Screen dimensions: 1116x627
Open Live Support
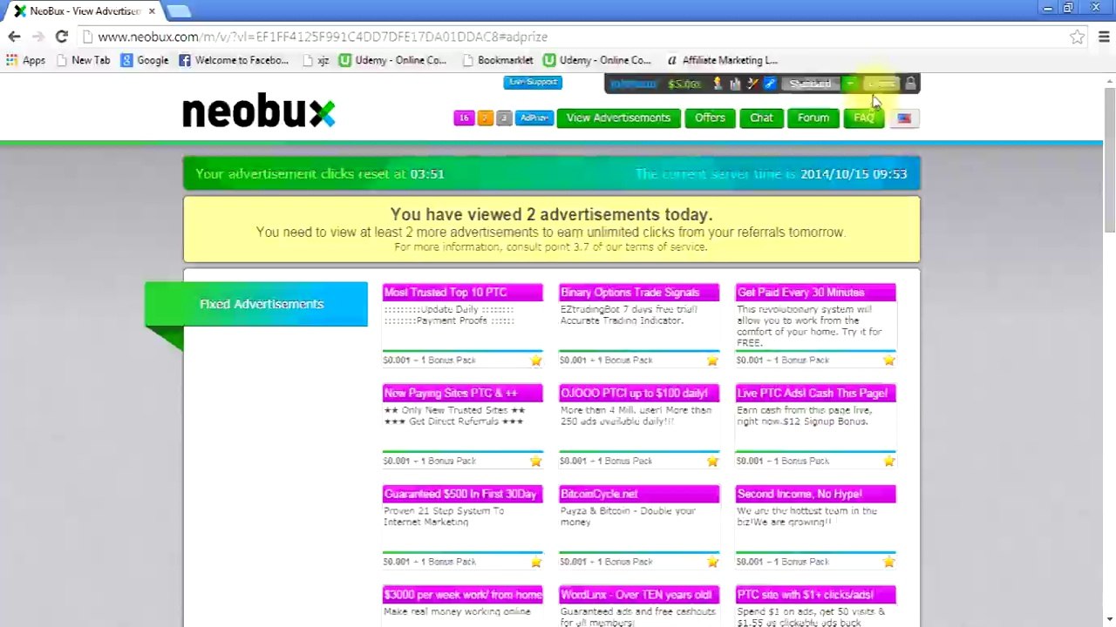[533, 82]
